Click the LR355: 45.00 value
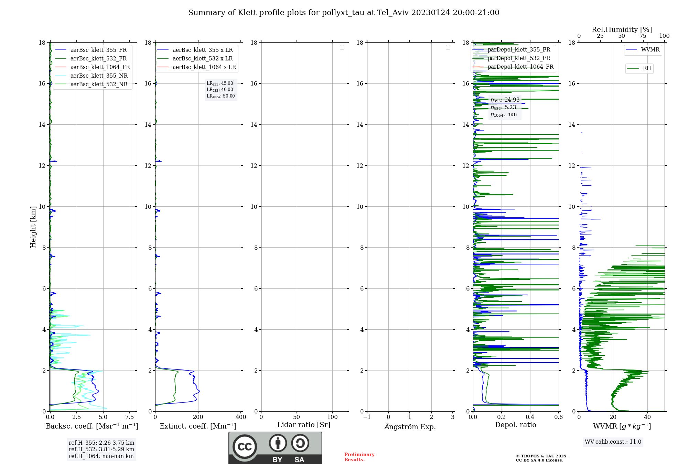Viewport: 688px width, 467px height. click(x=220, y=83)
